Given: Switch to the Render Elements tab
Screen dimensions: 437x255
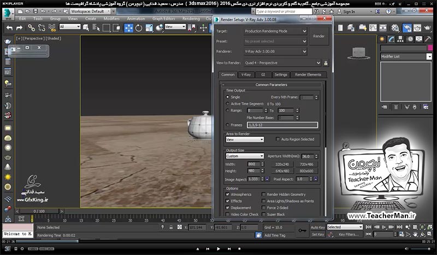Looking at the screenshot, I should (x=308, y=75).
